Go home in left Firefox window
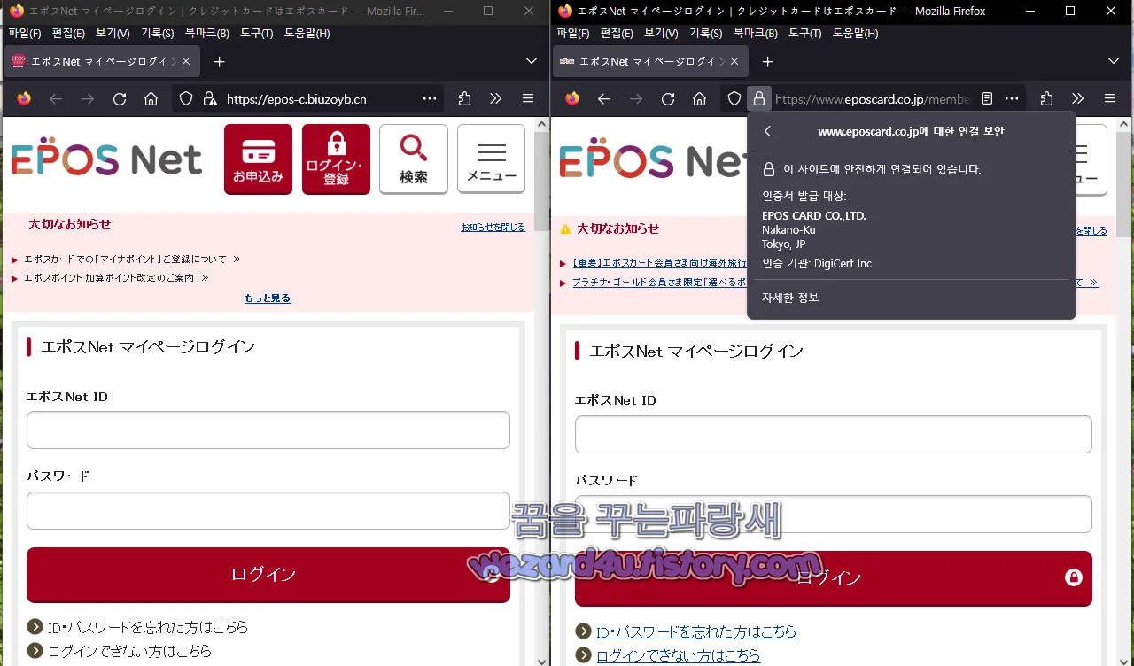Viewport: 1134px width, 666px height. coord(151,99)
